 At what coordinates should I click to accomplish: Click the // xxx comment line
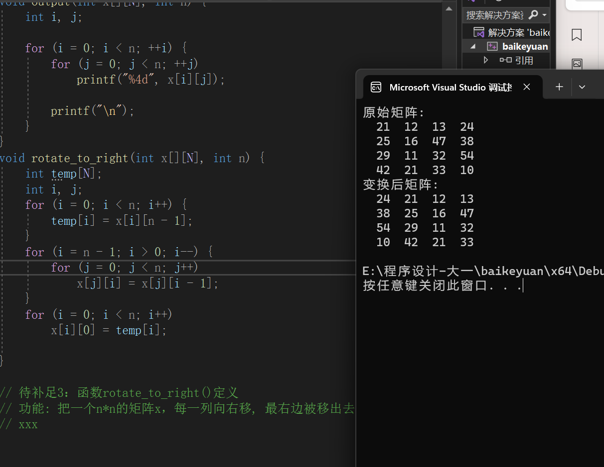[19, 424]
